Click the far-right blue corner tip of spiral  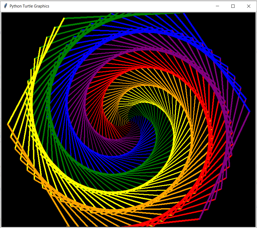(250, 111)
